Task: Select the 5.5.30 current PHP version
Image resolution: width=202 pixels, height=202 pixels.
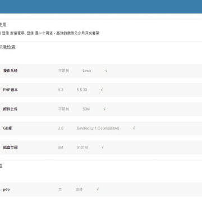Action: pos(82,90)
